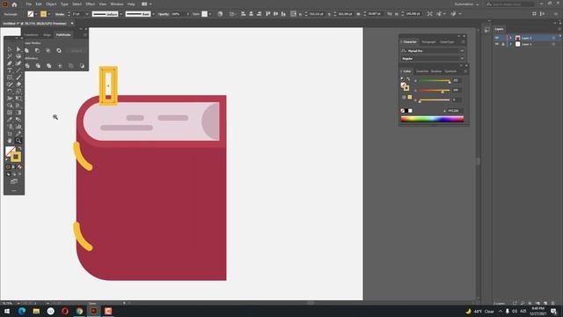Pick a color from the spectrum bar
The height and width of the screenshot is (317, 563).
432,119
